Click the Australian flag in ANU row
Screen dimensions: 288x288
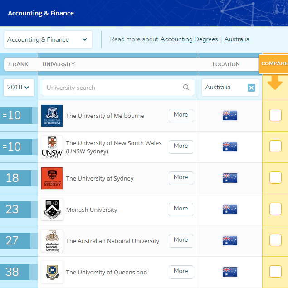pyautogui.click(x=230, y=240)
